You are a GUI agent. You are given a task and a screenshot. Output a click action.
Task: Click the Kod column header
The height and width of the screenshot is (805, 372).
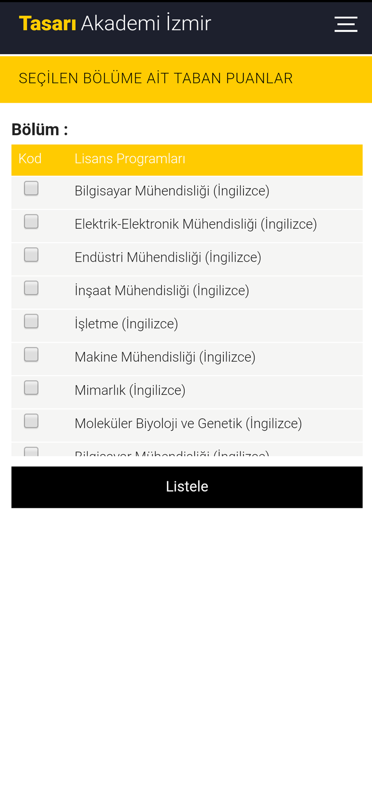pyautogui.click(x=30, y=159)
